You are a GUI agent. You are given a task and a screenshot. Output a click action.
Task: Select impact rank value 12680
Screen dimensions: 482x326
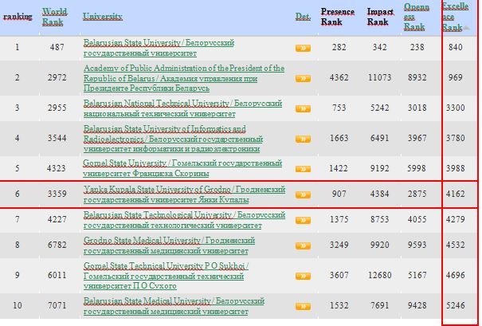pos(380,275)
